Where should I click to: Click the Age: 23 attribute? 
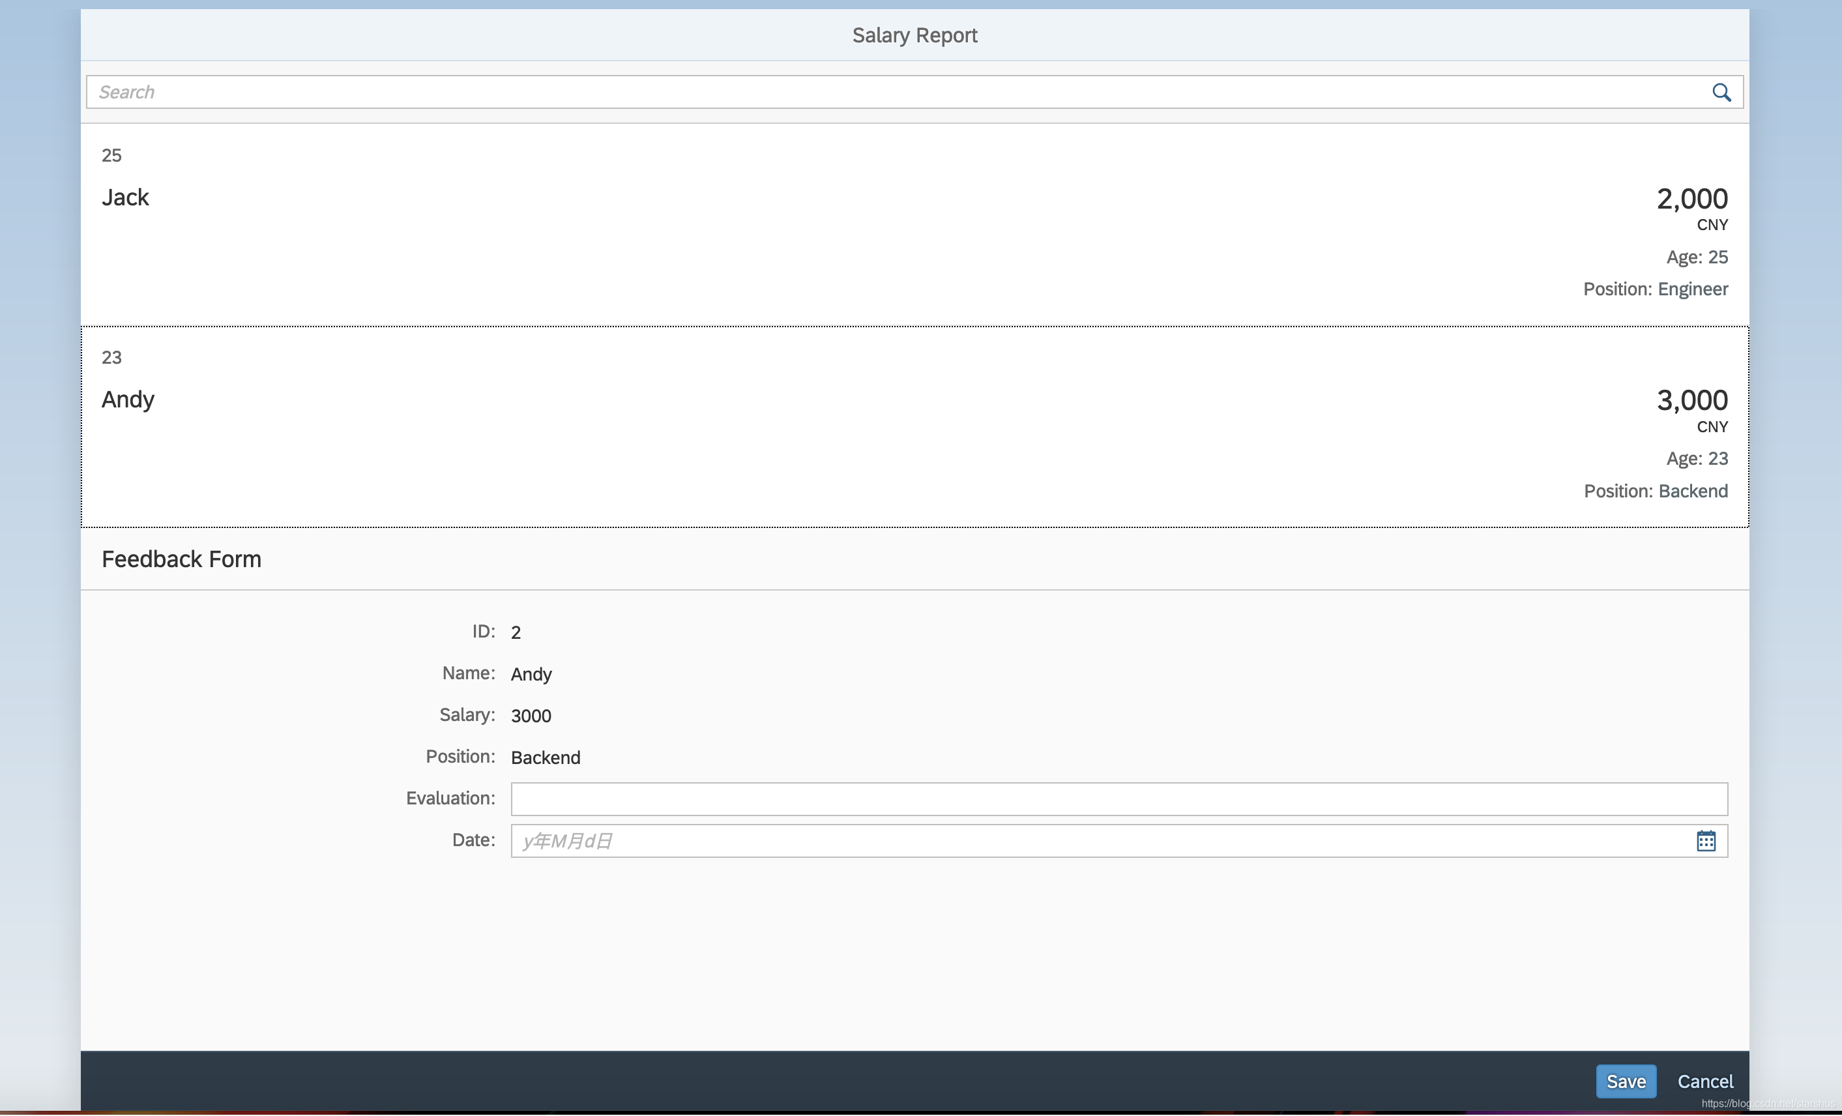pyautogui.click(x=1696, y=458)
